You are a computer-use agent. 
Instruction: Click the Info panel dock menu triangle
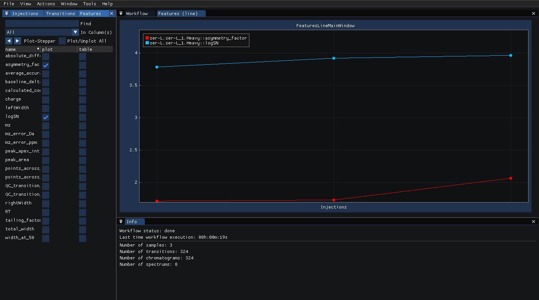tap(121, 222)
